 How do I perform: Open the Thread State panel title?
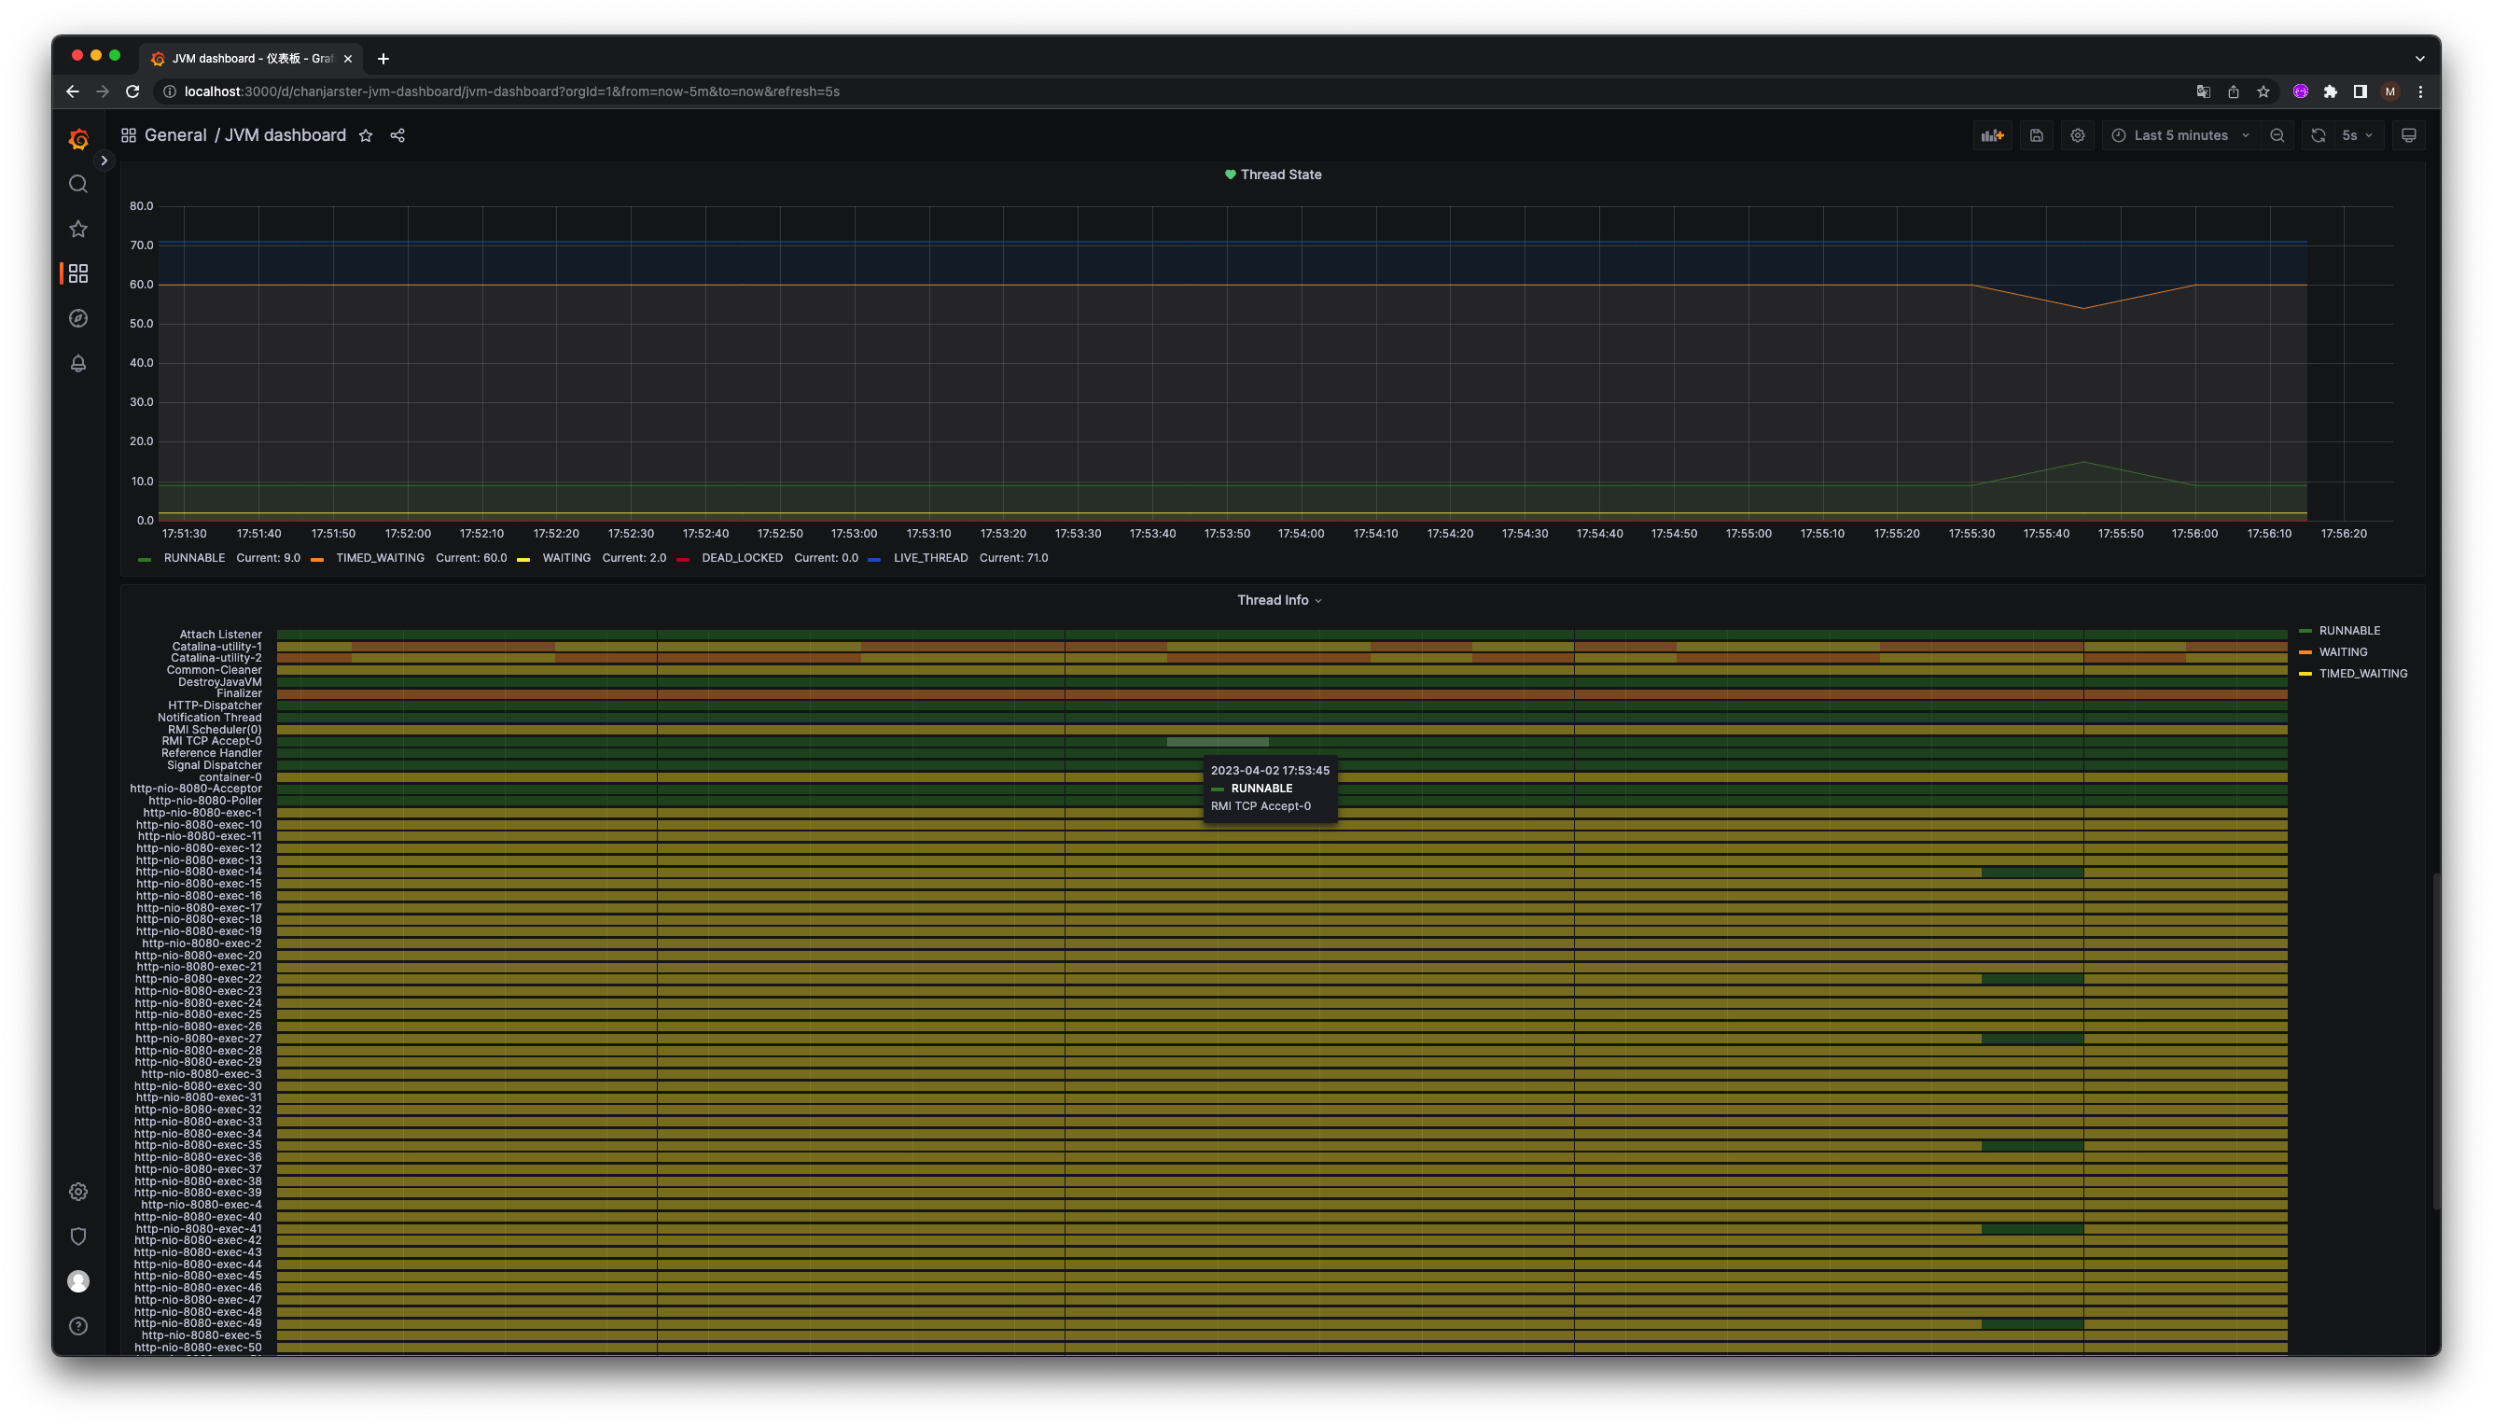pos(1281,175)
